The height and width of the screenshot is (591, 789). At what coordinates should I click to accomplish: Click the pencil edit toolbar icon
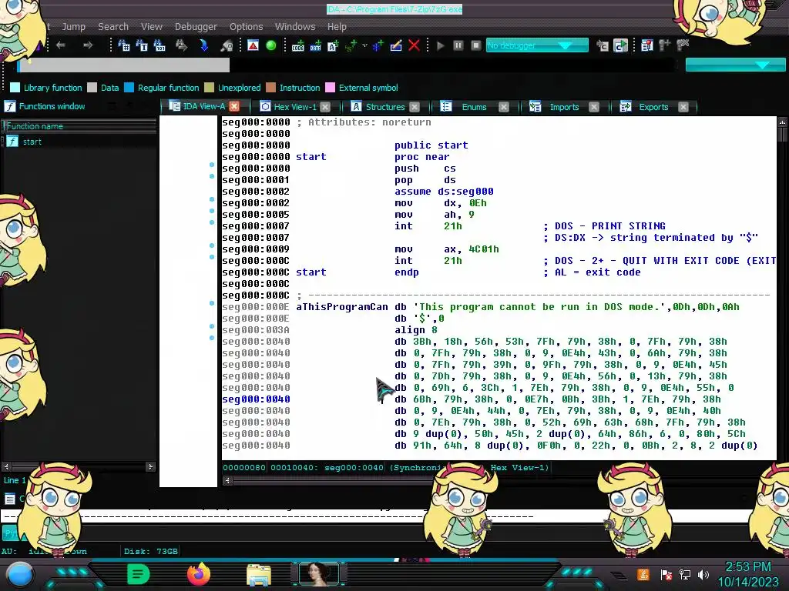click(396, 45)
